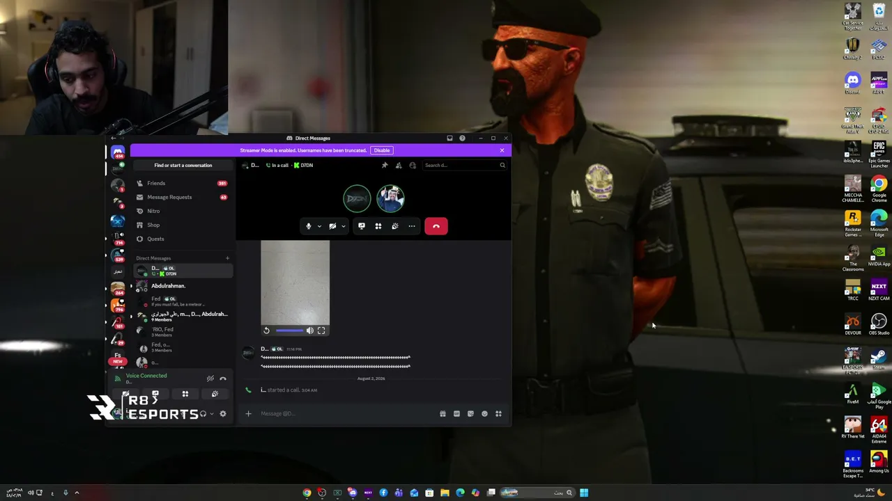Image resolution: width=892 pixels, height=501 pixels.
Task: Start an activity from call controls
Action: coord(378,226)
